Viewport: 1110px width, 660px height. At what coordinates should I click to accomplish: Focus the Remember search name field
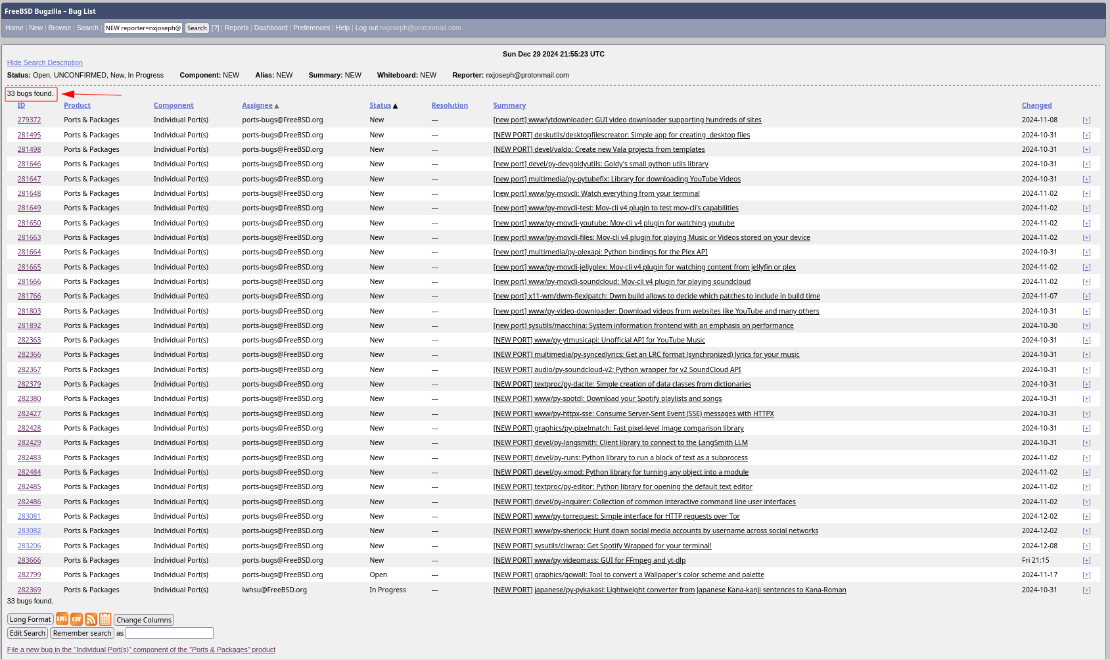(170, 634)
